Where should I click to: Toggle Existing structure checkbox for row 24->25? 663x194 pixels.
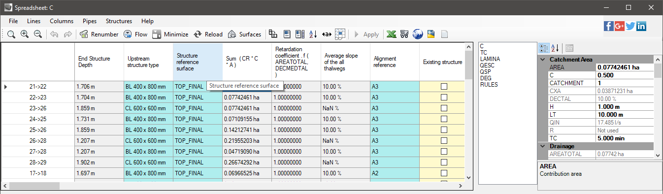coord(444,119)
